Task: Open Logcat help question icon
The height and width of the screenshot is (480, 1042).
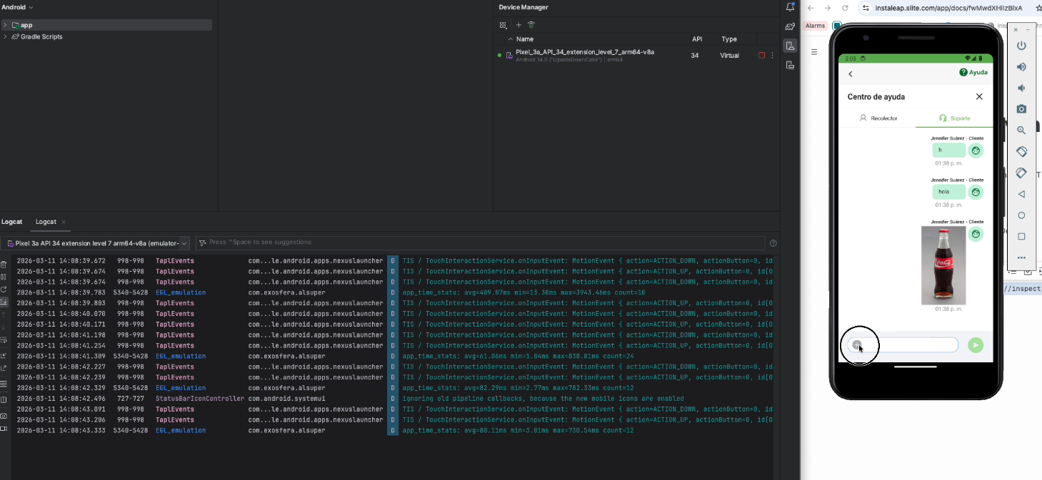Action: pyautogui.click(x=773, y=243)
